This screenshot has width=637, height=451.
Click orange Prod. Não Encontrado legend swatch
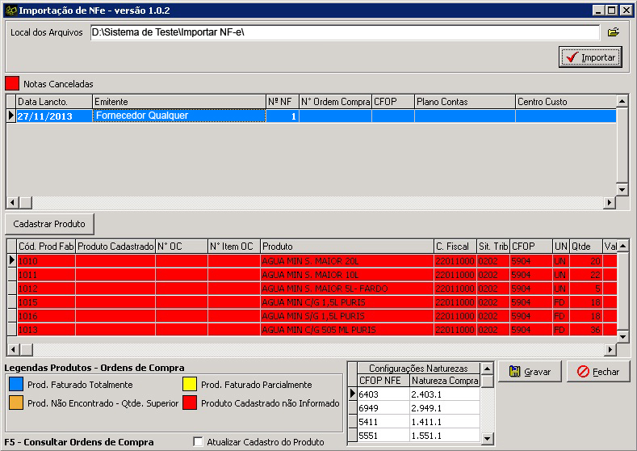click(16, 403)
